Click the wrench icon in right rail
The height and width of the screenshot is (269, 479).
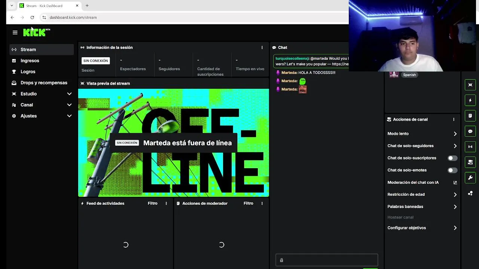pyautogui.click(x=470, y=177)
